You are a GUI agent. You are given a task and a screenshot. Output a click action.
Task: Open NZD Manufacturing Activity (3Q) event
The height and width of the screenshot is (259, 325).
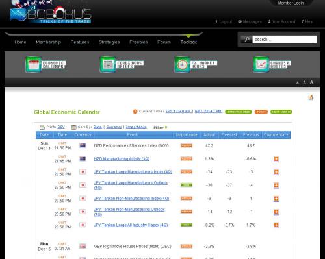tap(122, 159)
